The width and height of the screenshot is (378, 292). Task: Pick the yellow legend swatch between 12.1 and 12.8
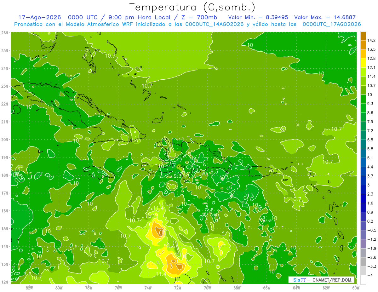pyautogui.click(x=363, y=63)
